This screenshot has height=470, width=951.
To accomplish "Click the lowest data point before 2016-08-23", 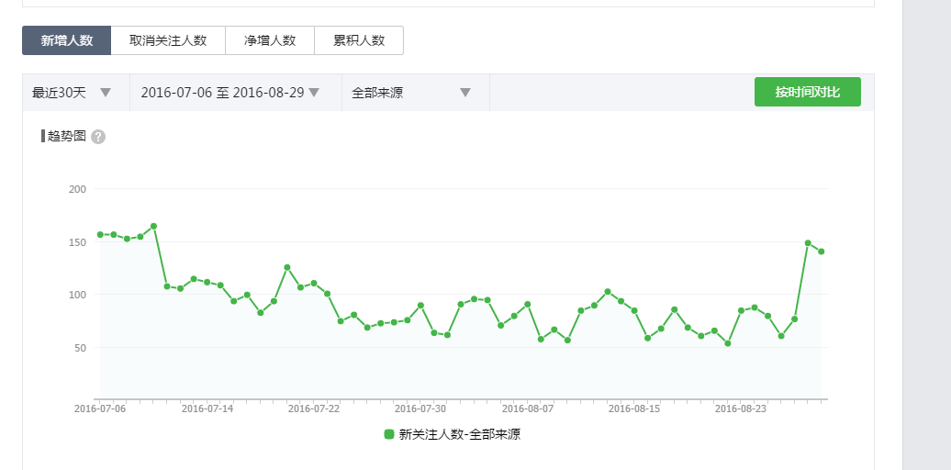I will point(728,343).
